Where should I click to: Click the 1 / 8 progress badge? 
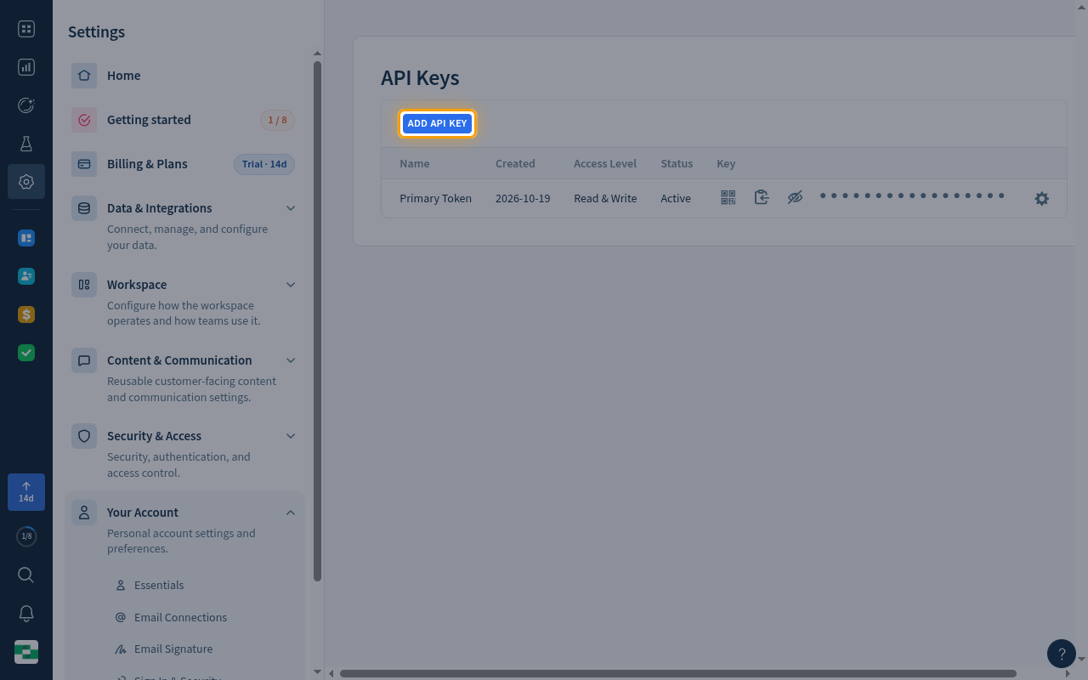(x=277, y=120)
